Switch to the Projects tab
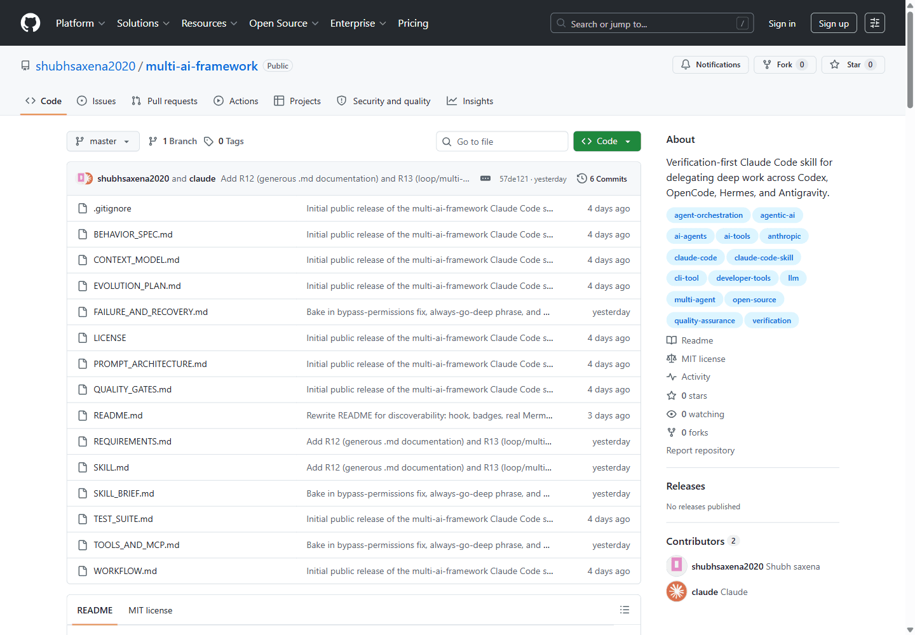 click(x=297, y=101)
